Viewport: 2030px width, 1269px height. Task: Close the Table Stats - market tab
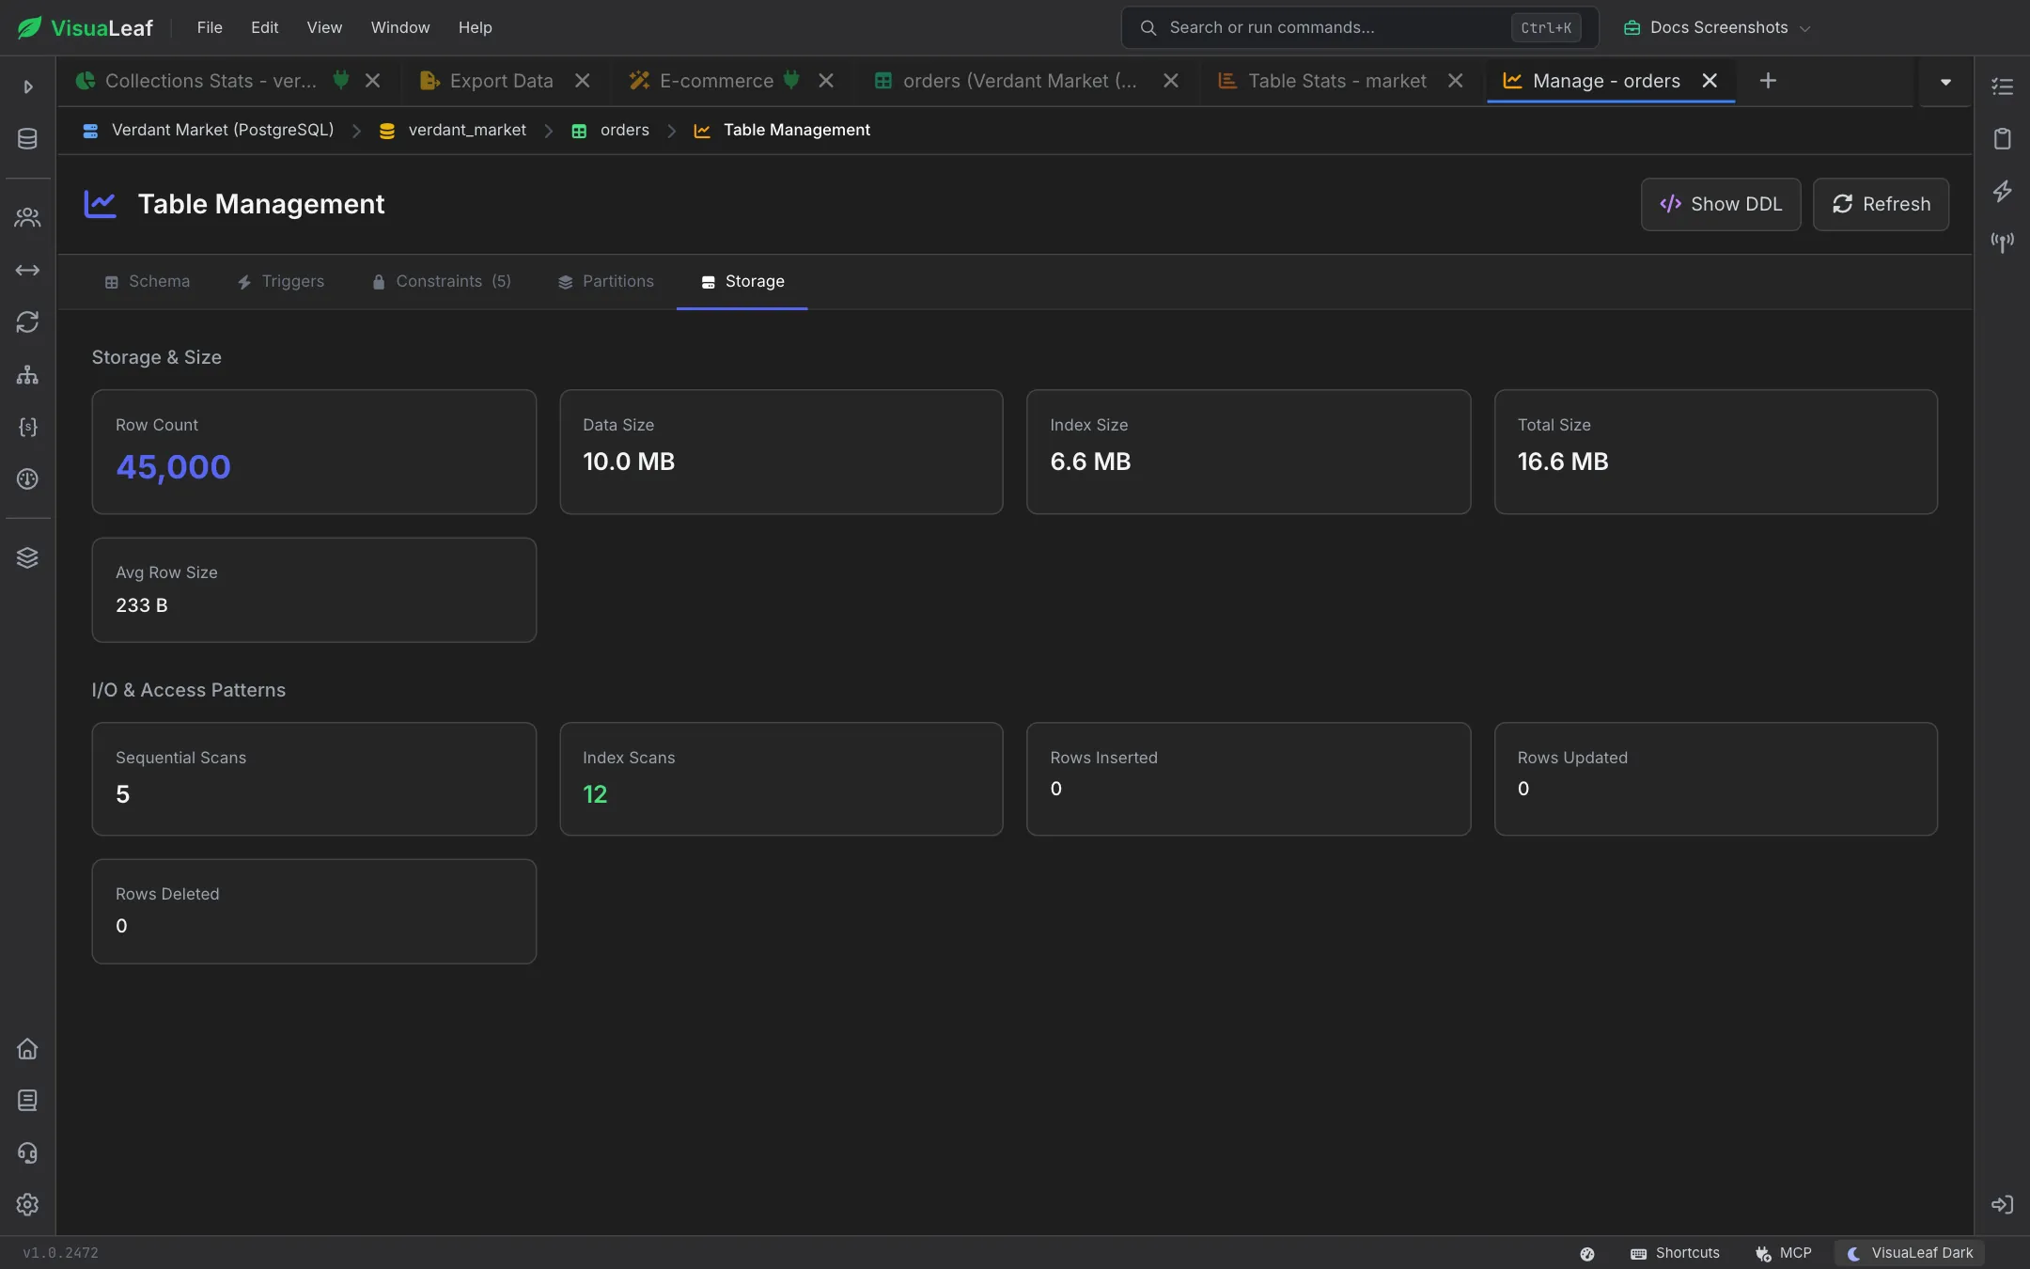(x=1455, y=81)
